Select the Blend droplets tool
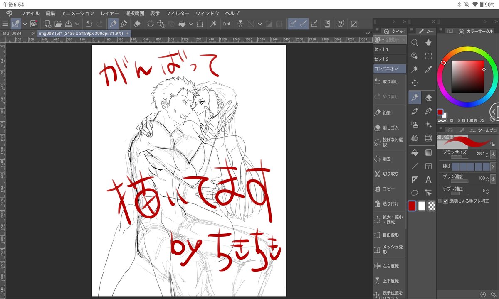499x299 pixels. coord(415,138)
